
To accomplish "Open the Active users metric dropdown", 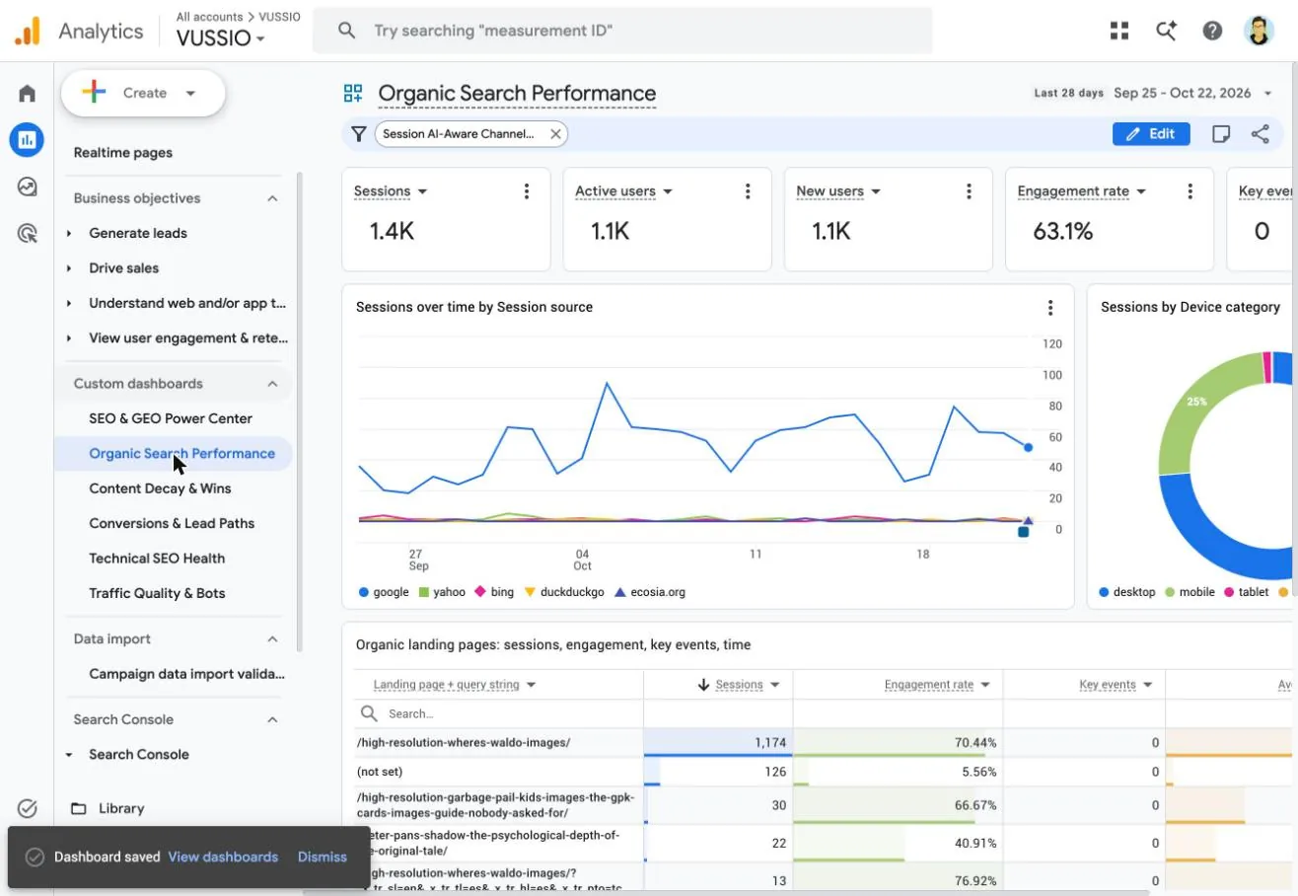I will 623,191.
